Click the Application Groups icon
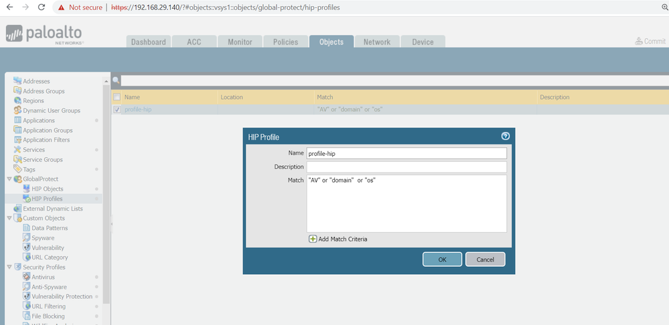 (x=17, y=130)
